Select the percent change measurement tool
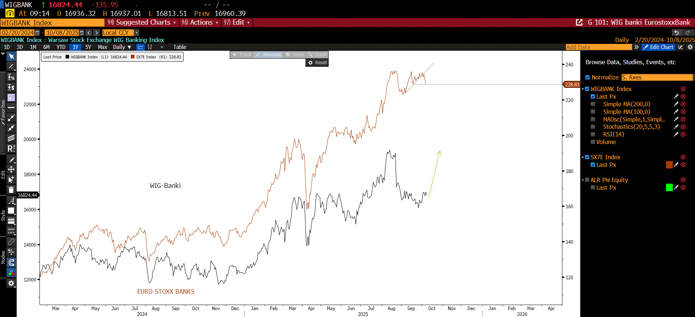695x317 pixels. (x=11, y=77)
